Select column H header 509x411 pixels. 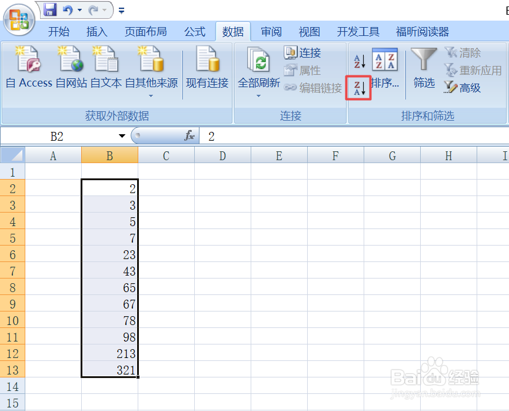[448, 155]
